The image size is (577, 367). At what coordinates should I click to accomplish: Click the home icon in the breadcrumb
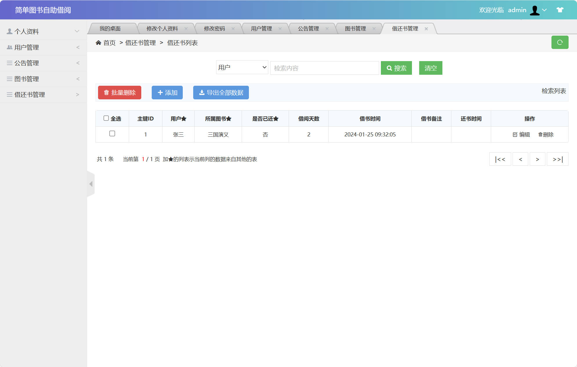point(99,42)
